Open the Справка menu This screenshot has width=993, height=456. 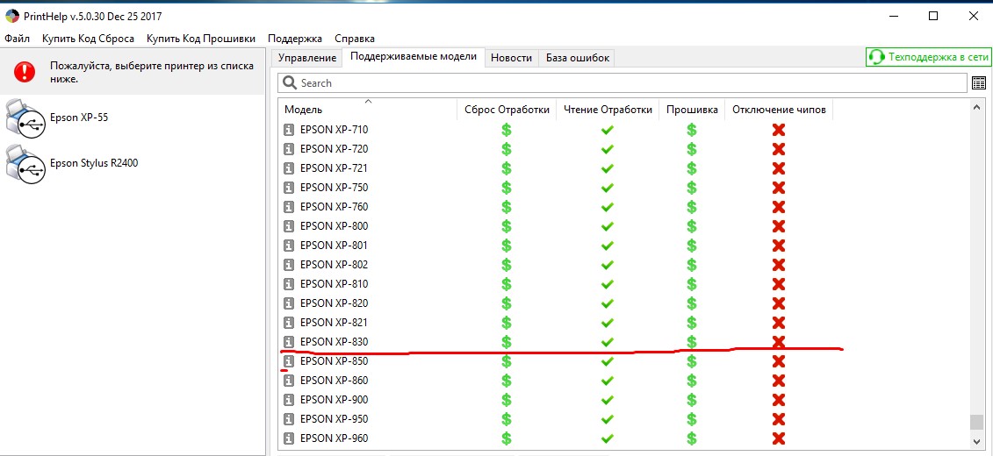click(x=355, y=39)
